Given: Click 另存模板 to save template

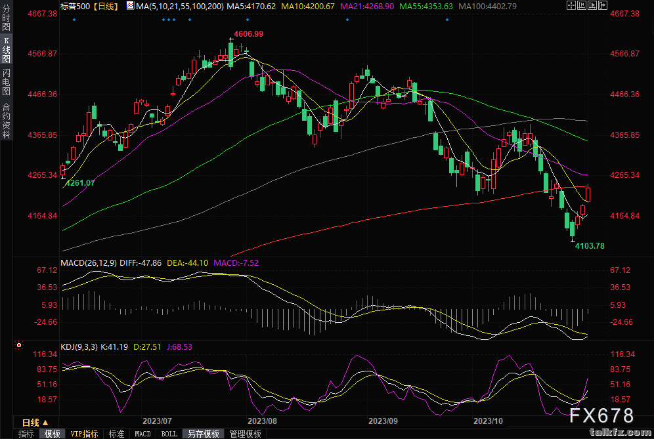Looking at the screenshot, I should tap(204, 434).
